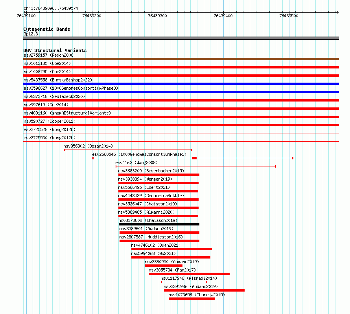Open nsv1117946 (Alsmadi2014) variant
350x314 pixels.
click(x=189, y=278)
